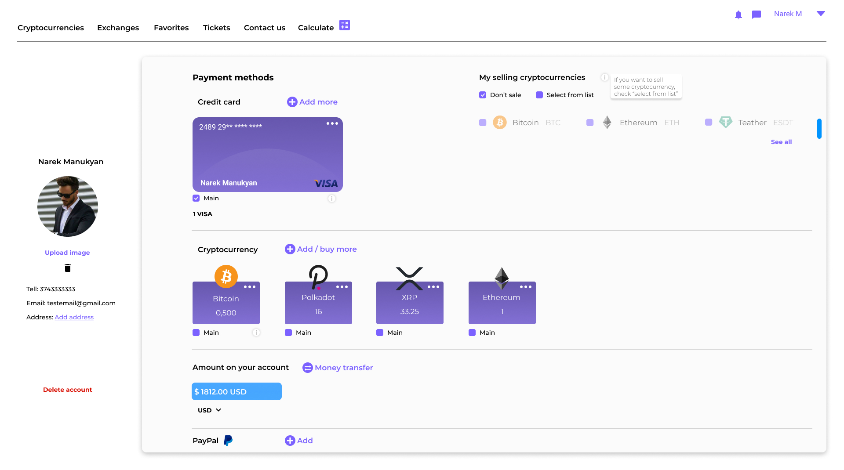844x470 pixels.
Task: Open the Contact us page
Action: click(265, 28)
